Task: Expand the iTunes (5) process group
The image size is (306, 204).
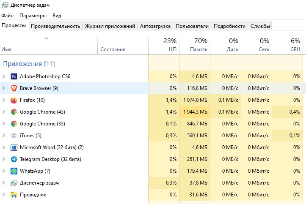Action: [x=4, y=136]
